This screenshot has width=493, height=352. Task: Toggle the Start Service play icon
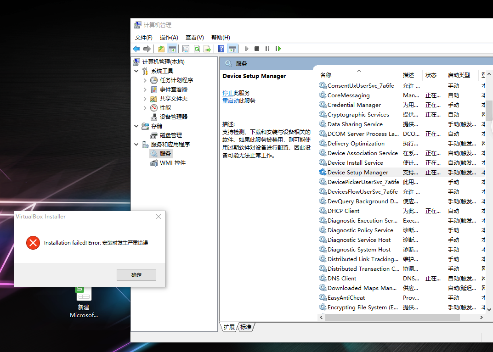tap(246, 48)
